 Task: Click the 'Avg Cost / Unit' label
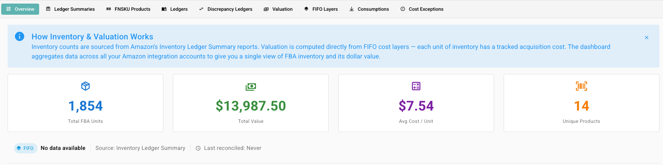coord(416,121)
